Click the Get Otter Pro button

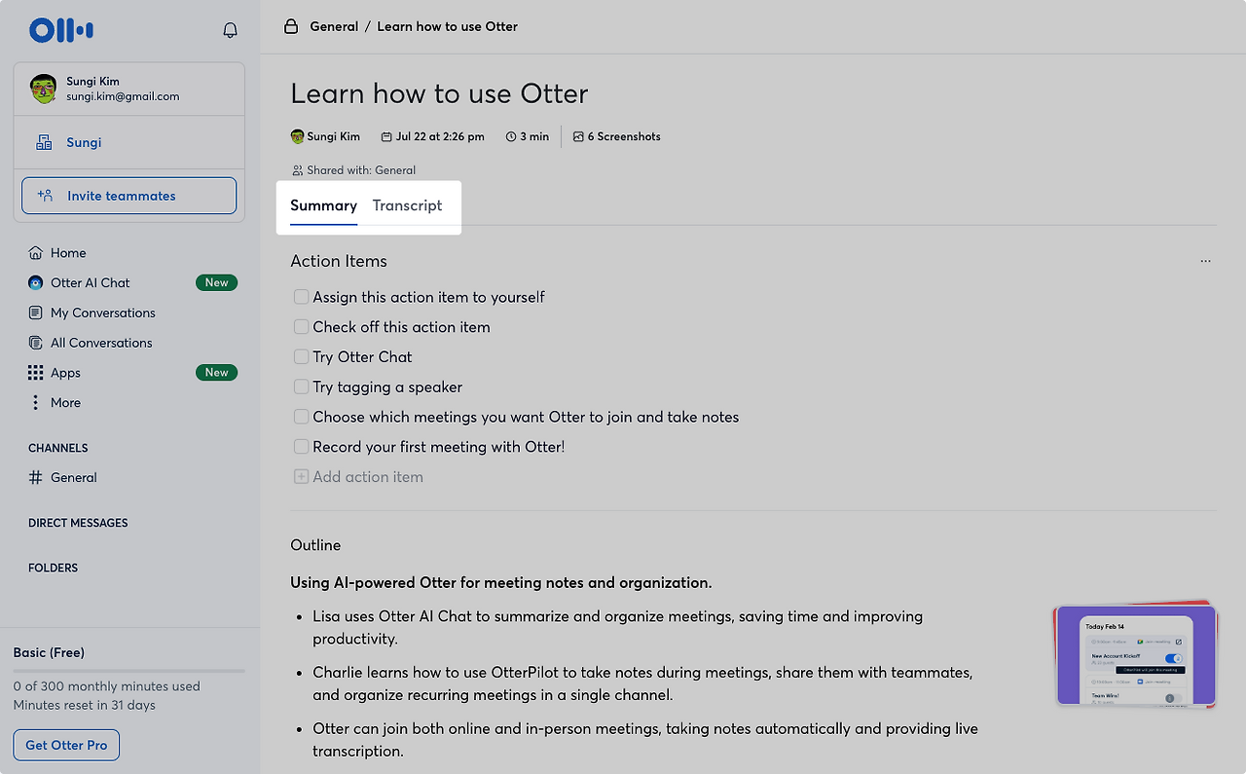pos(66,746)
